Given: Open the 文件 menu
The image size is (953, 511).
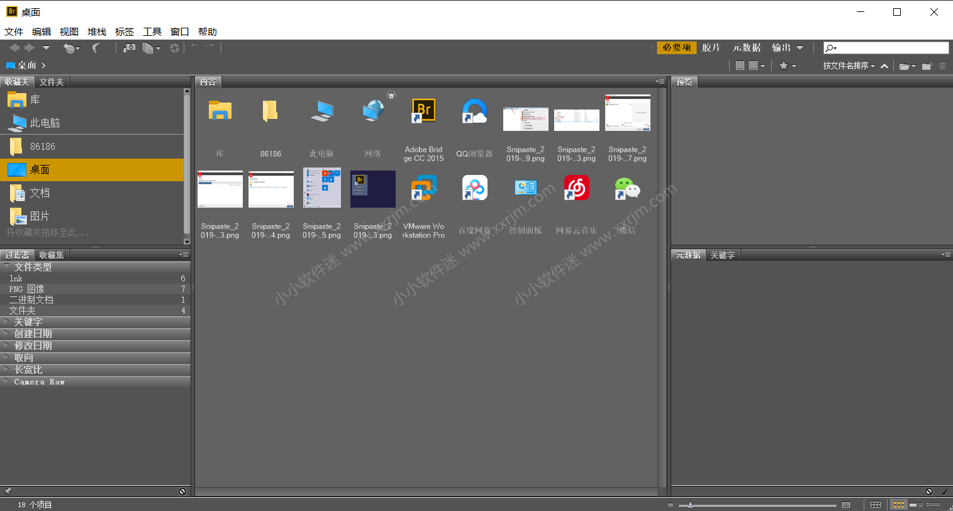Looking at the screenshot, I should coord(14,31).
